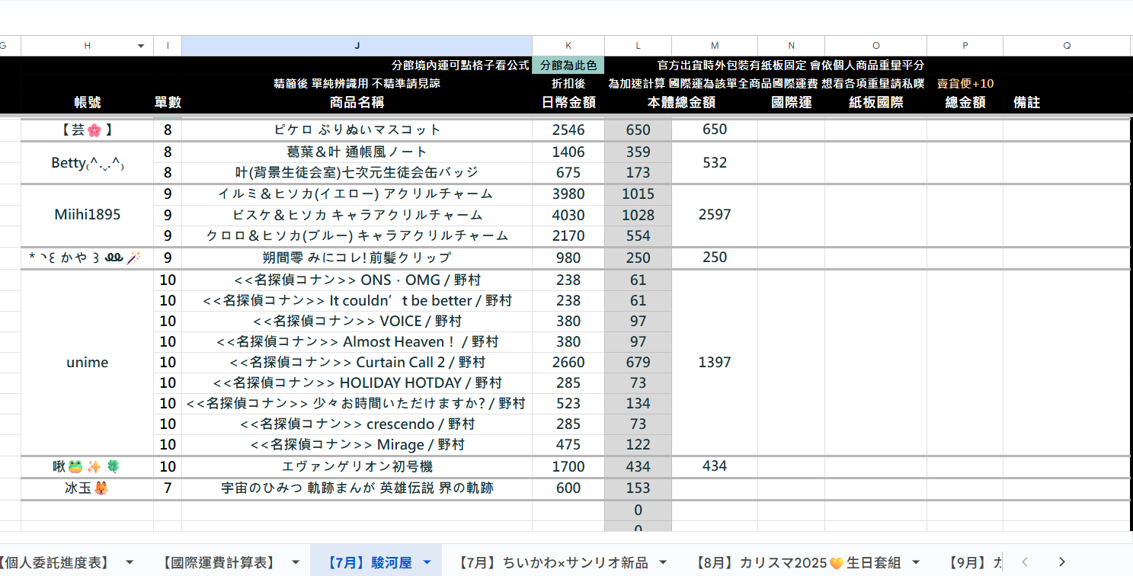Select column Q header
Viewport: 1133px width, 576px height.
click(1067, 46)
